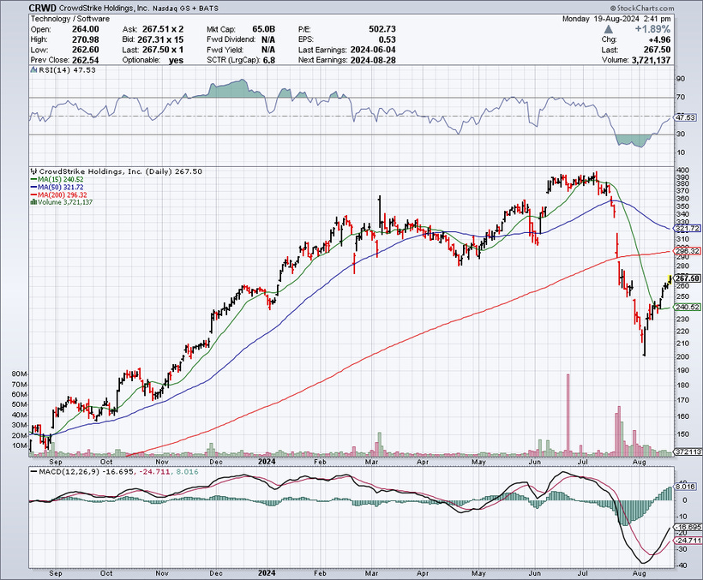Screen dimensions: 703x580
Task: Select the Technology / Software sector label
Action: [70, 19]
